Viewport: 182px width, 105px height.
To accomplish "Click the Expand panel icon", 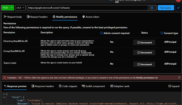I will coord(170,86).
